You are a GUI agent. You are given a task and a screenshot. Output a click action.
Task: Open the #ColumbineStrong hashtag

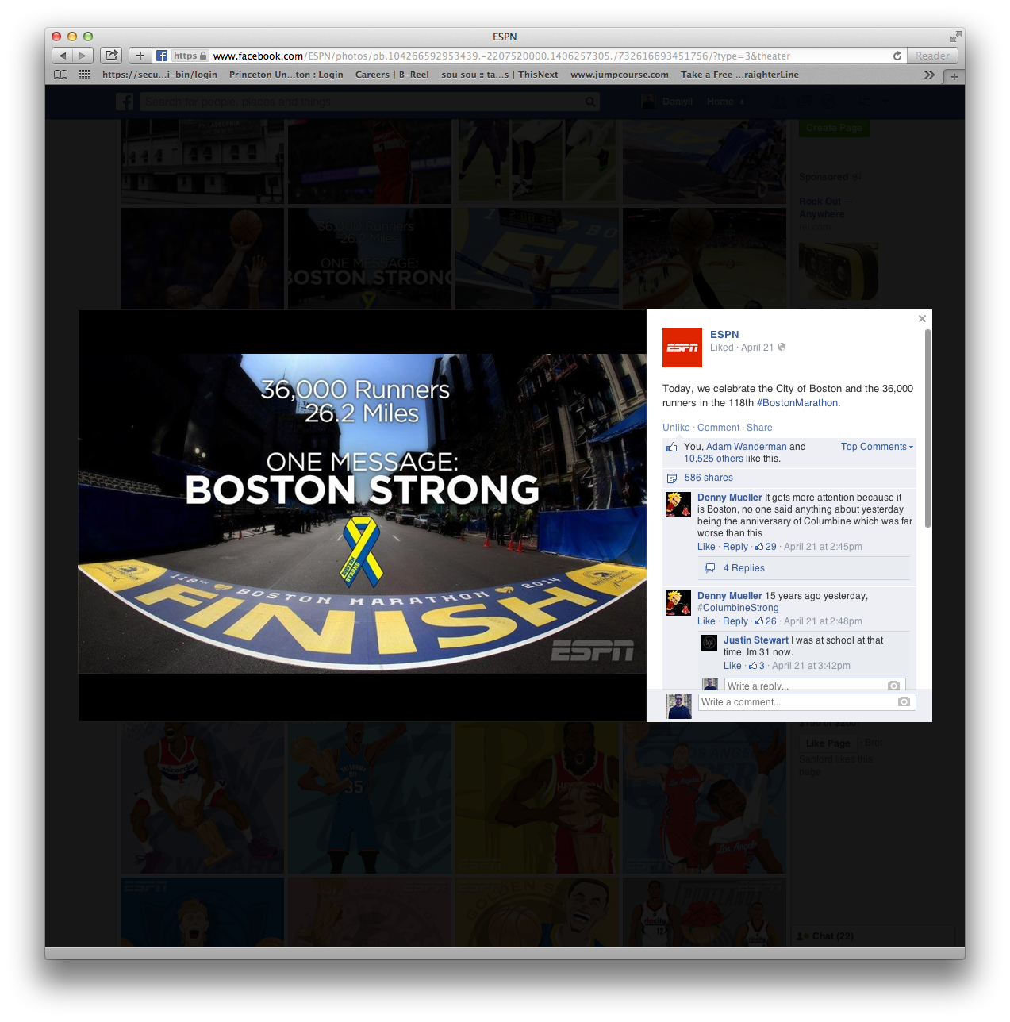738,608
